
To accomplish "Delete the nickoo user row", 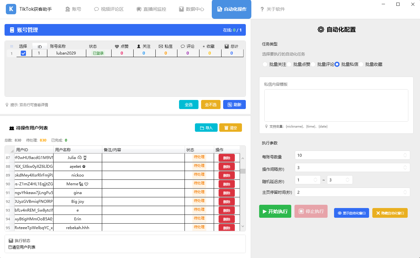I will [x=227, y=175].
